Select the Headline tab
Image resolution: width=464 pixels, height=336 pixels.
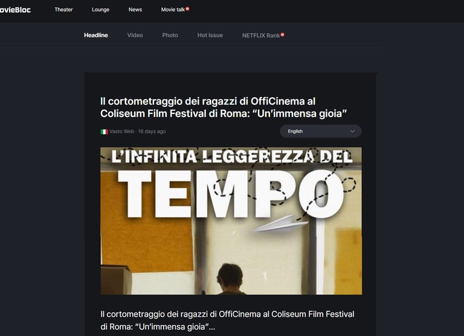pos(96,35)
